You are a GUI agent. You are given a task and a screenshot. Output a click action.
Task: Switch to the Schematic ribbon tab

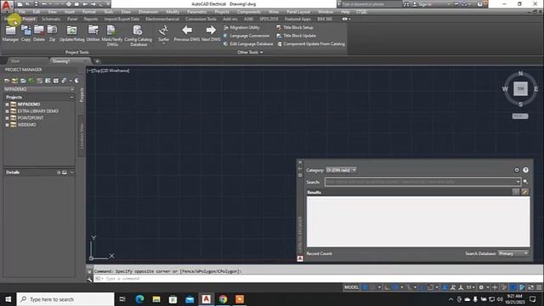pyautogui.click(x=51, y=19)
